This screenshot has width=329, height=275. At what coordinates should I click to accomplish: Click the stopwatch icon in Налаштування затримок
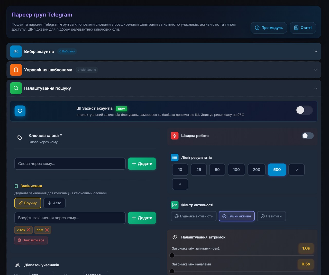[x=175, y=237]
